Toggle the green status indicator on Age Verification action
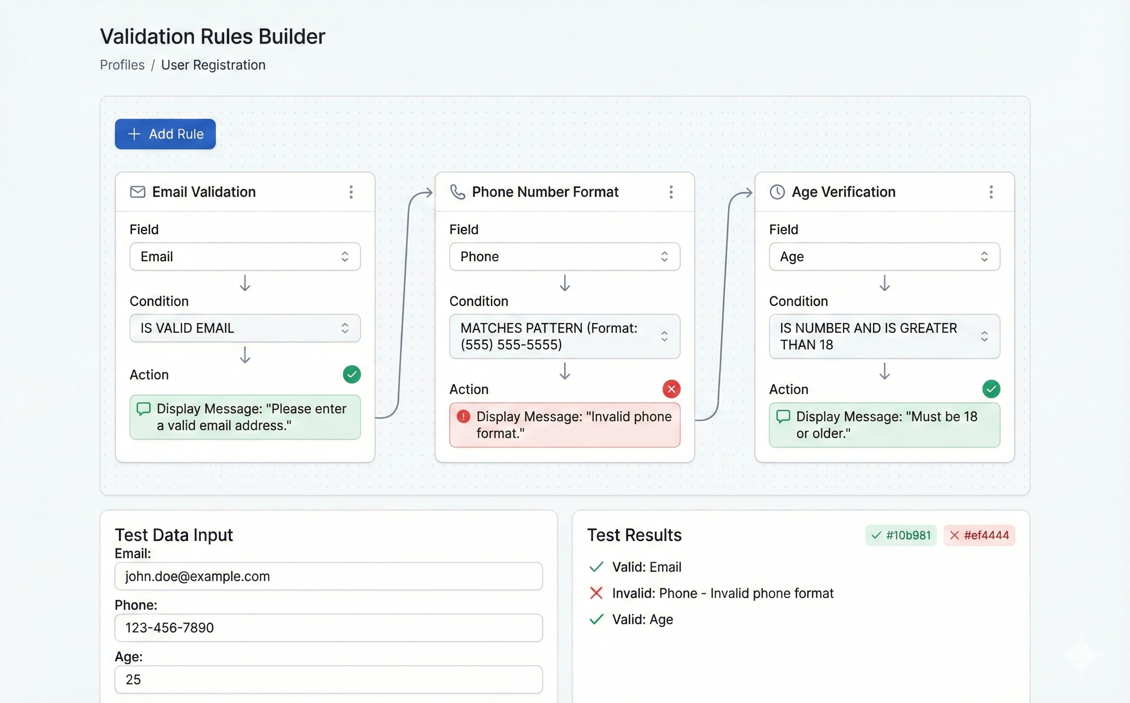1130x703 pixels. [991, 389]
